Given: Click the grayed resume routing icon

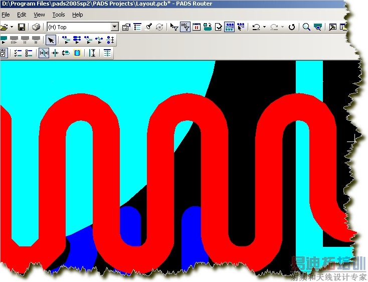Looking at the screenshot, I should (14, 40).
